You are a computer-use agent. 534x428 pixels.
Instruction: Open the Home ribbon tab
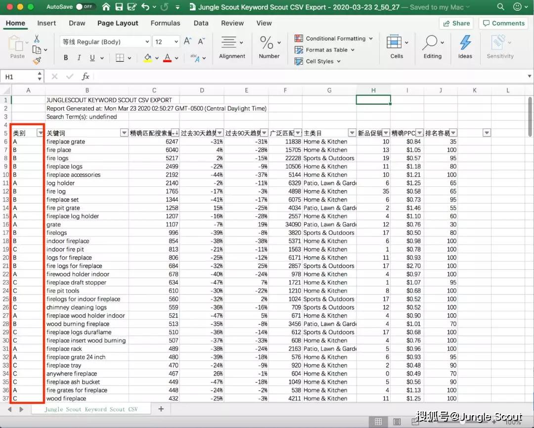[x=15, y=23]
